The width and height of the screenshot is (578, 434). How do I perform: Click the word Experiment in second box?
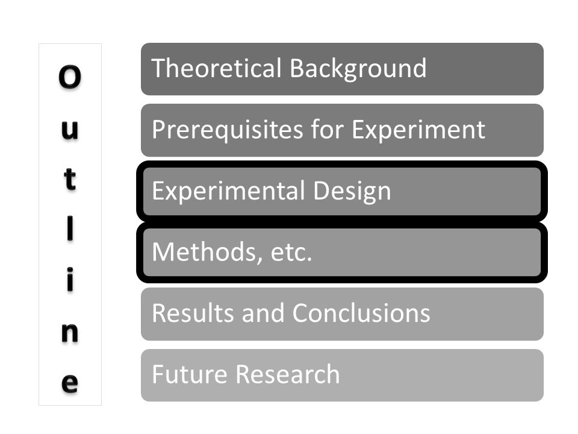(418, 130)
